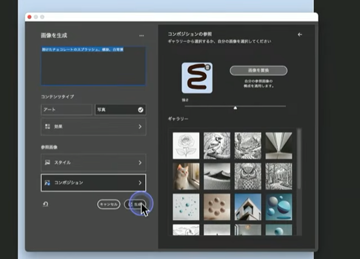Click the gallery vertical scrollbar
360x259 pixels.
coord(299,159)
